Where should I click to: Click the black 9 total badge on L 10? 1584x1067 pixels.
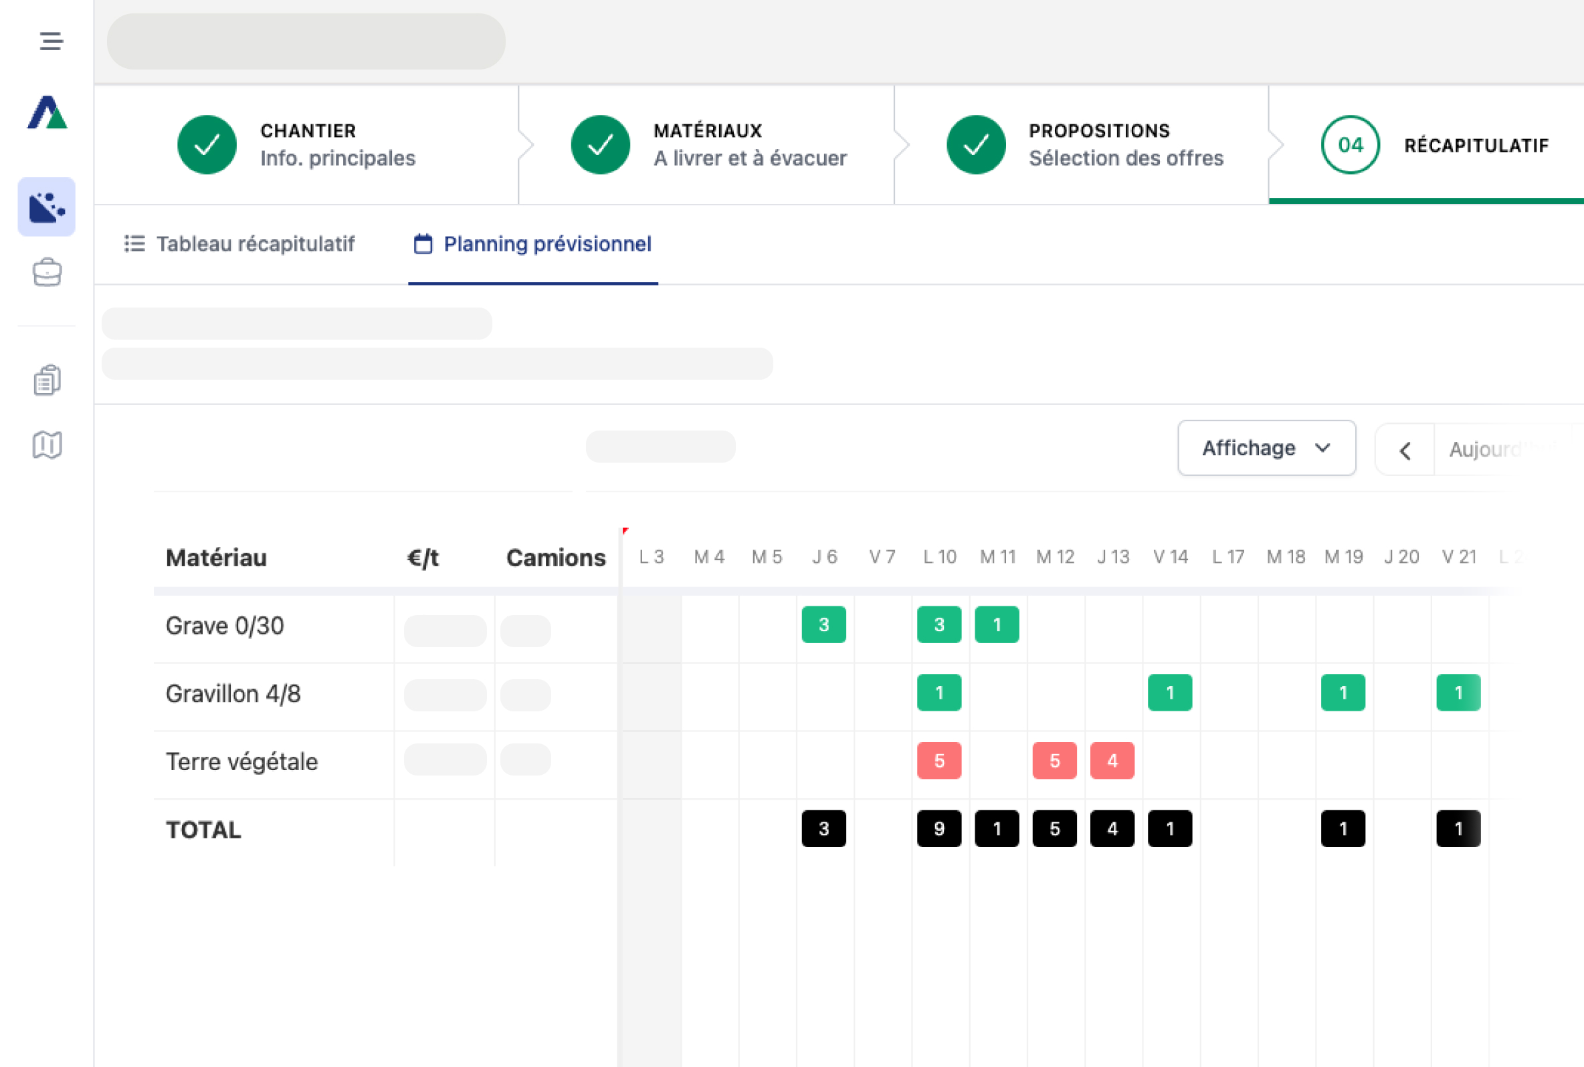coord(938,828)
